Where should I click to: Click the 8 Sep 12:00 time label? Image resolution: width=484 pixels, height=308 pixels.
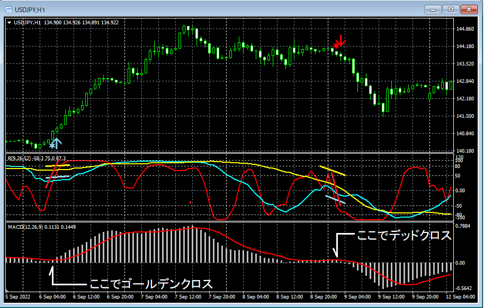click(x=290, y=297)
